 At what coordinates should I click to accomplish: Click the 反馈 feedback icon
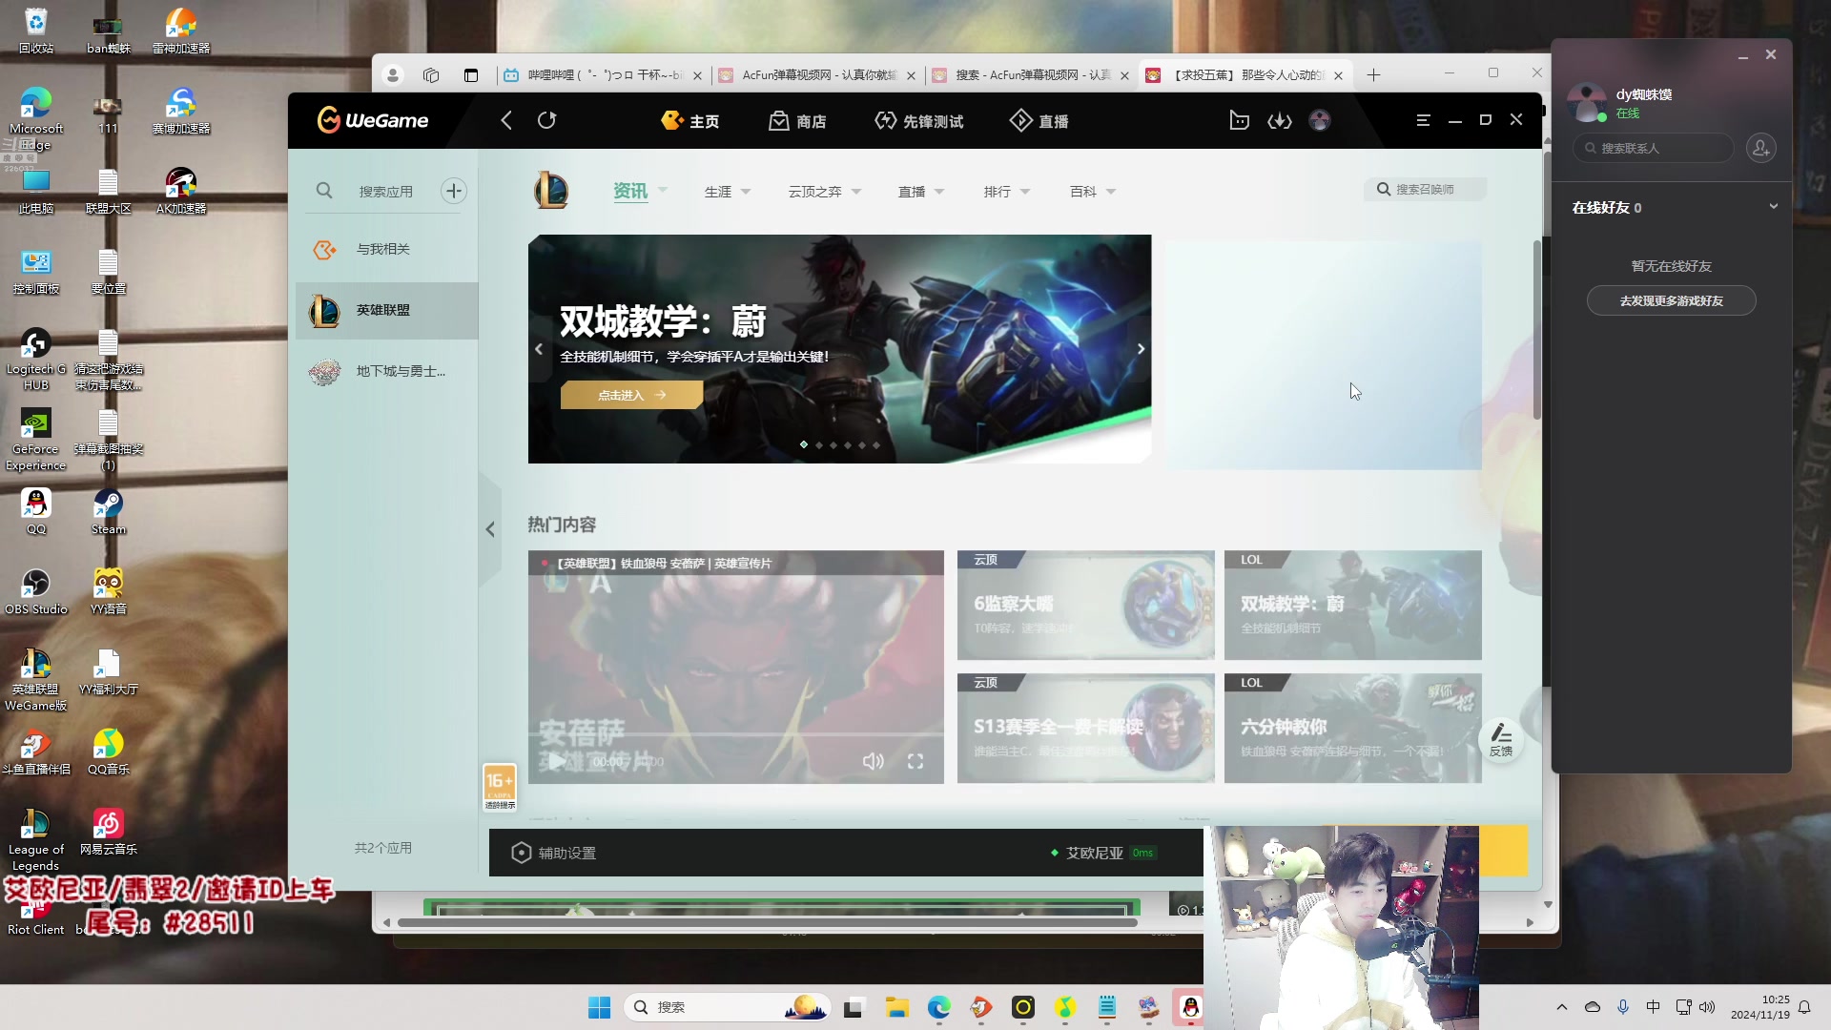click(1501, 740)
